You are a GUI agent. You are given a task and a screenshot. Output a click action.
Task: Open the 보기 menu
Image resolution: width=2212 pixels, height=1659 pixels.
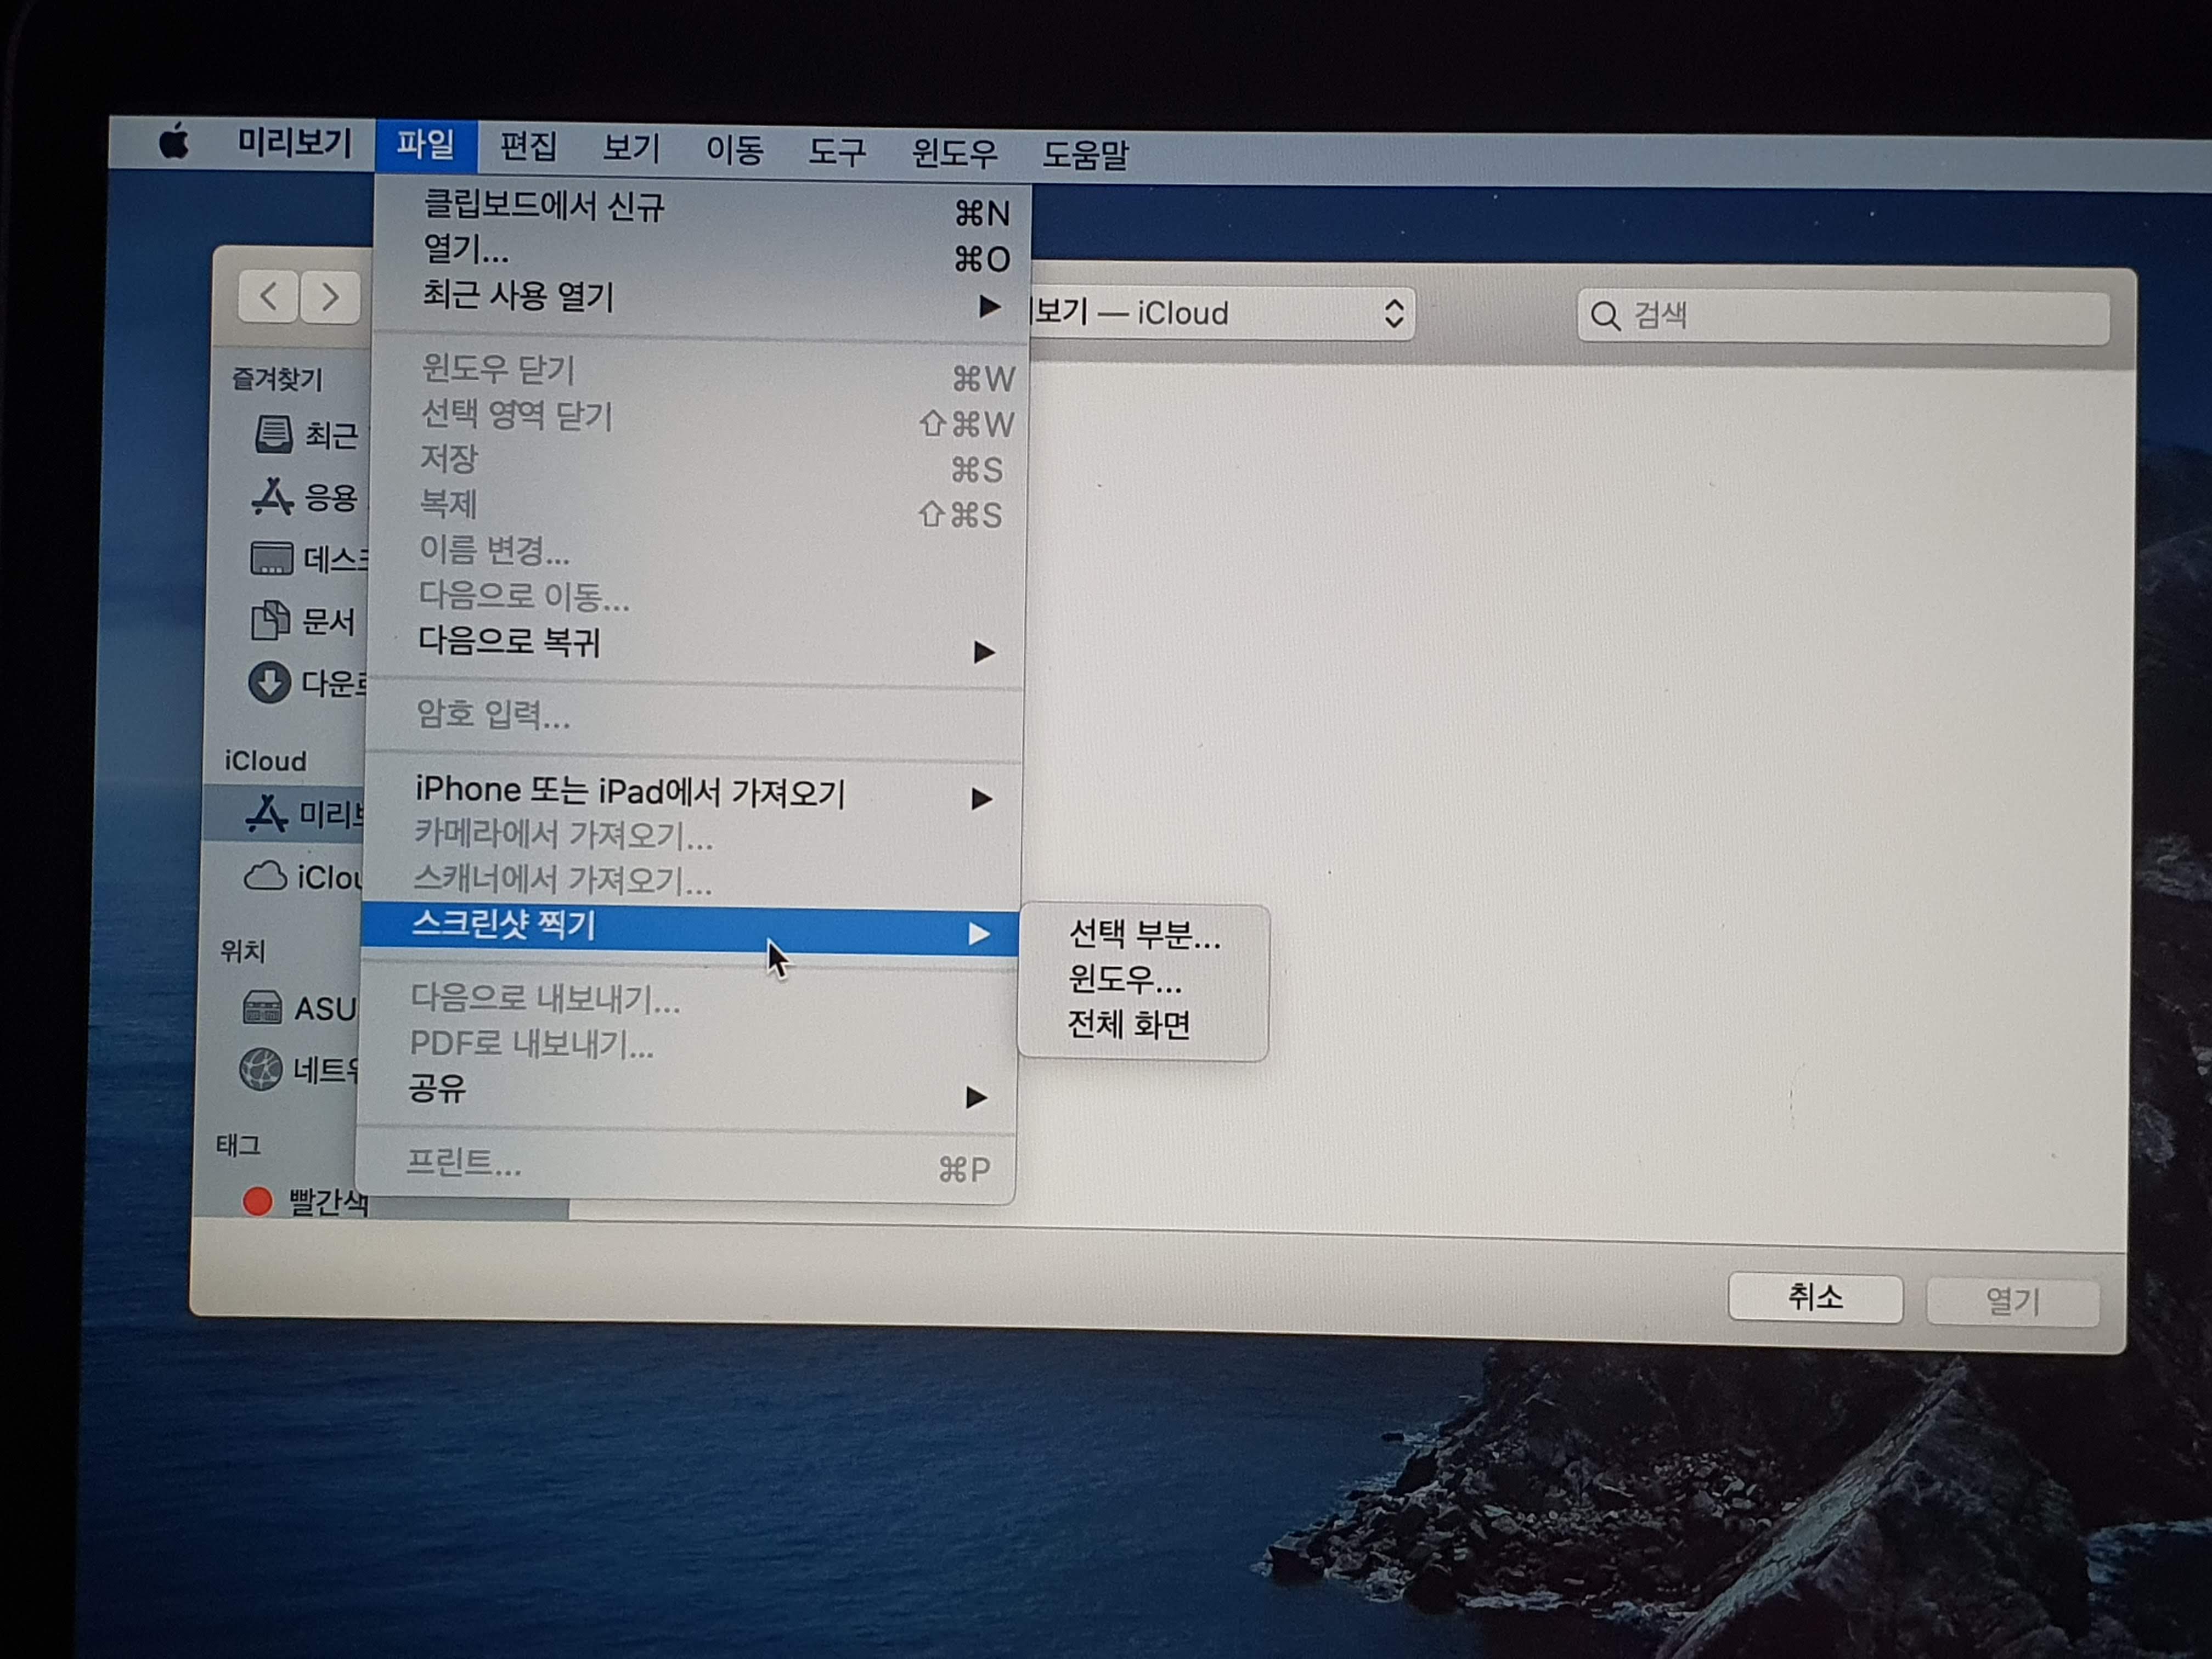coord(631,149)
